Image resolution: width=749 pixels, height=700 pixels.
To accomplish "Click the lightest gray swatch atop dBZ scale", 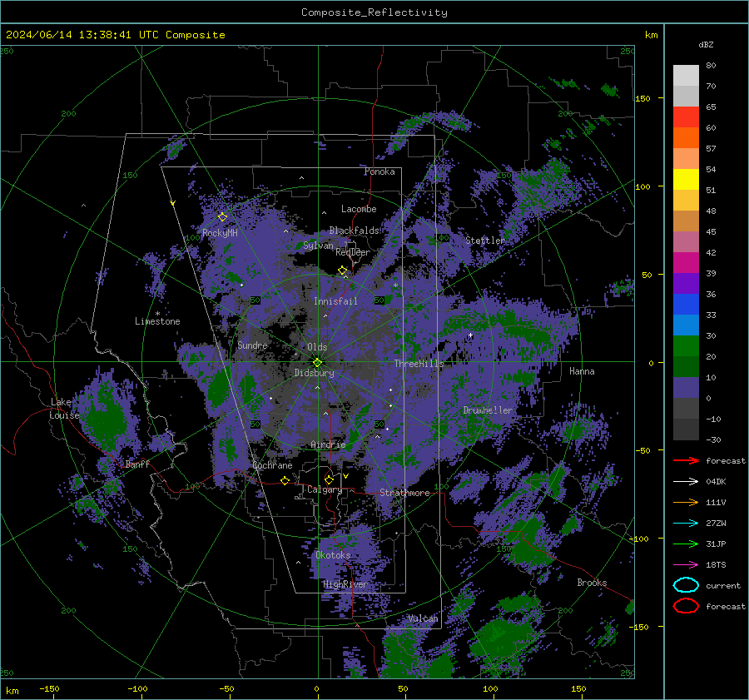I will point(686,75).
